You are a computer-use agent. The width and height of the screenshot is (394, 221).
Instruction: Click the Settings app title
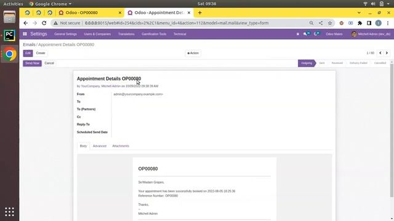[x=39, y=34]
